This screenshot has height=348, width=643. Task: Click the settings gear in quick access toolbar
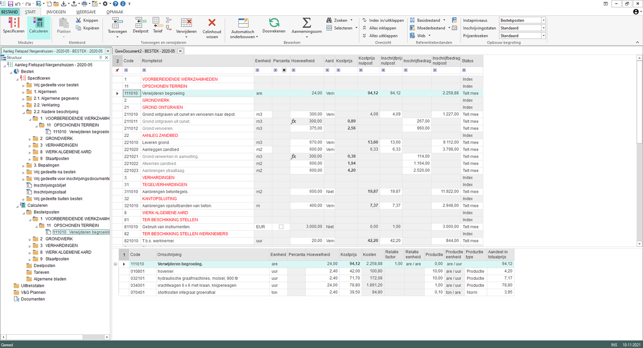point(105,4)
